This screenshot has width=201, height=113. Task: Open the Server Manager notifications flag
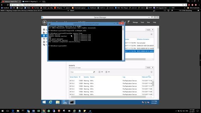[x=129, y=22]
